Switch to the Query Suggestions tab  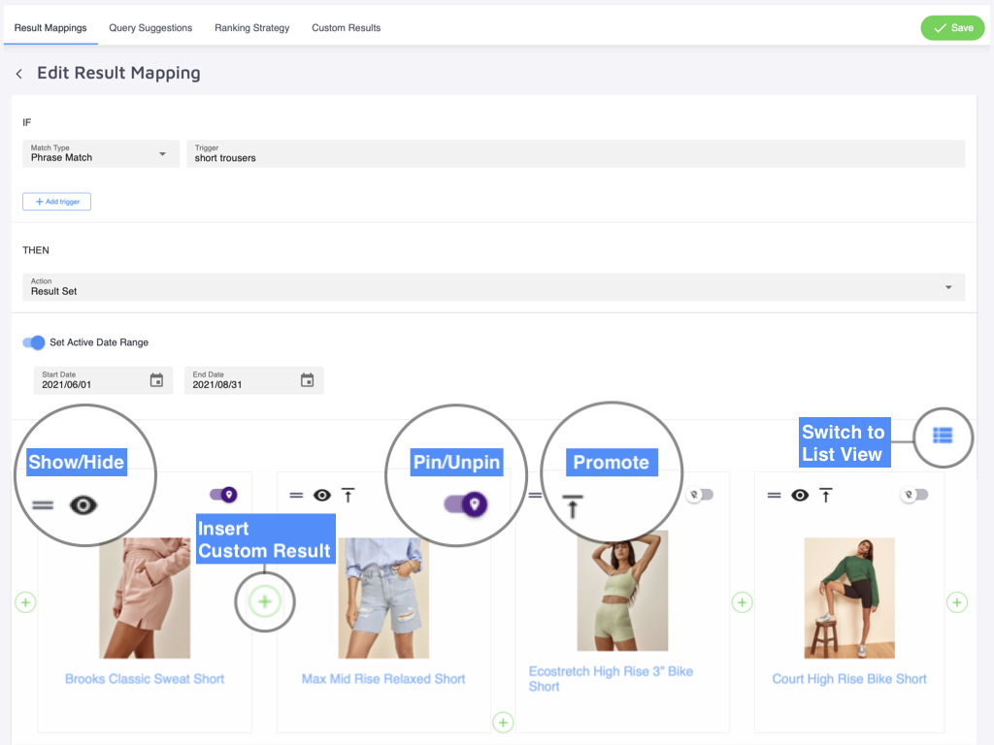click(150, 27)
